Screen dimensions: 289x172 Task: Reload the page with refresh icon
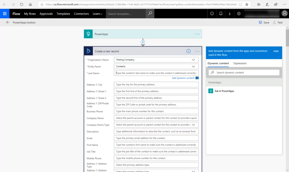[x=21, y=5]
